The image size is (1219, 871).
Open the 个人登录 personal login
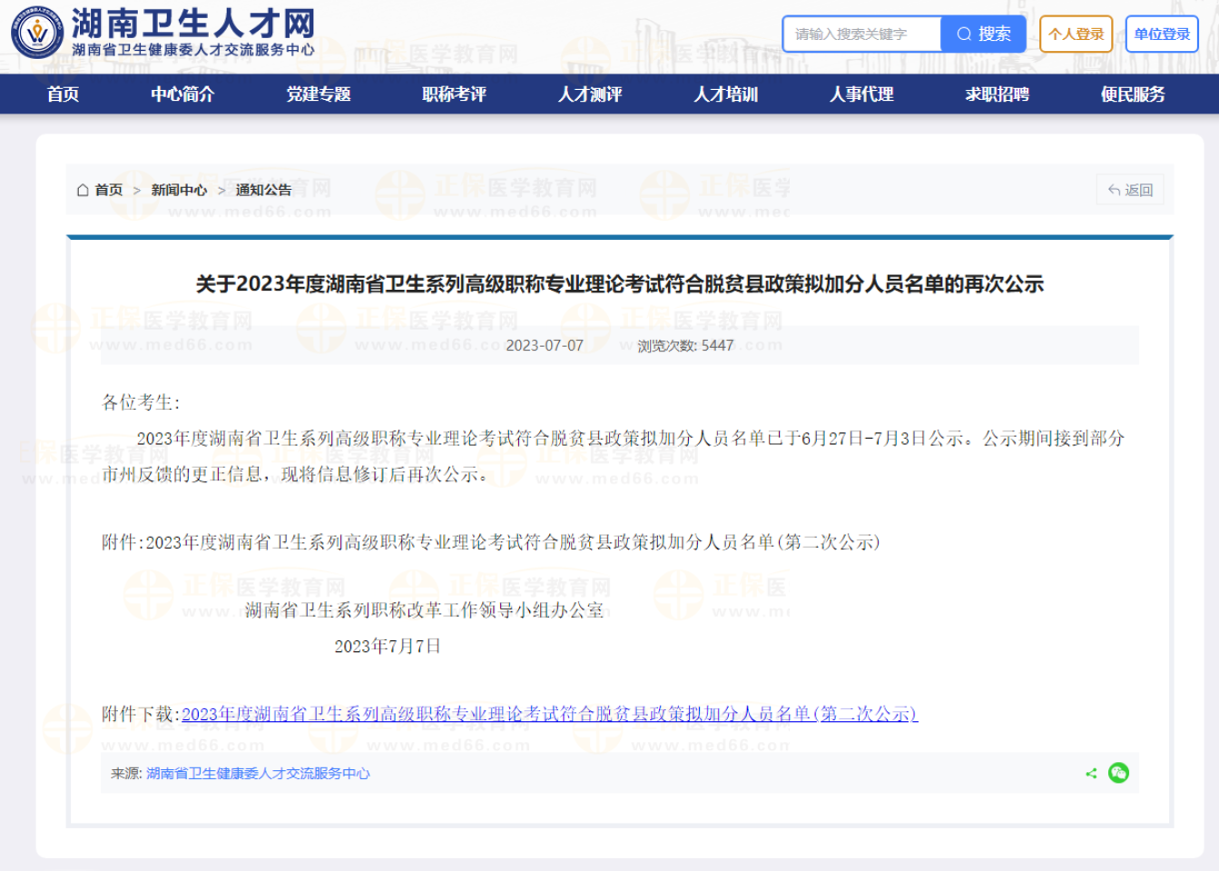[1076, 34]
